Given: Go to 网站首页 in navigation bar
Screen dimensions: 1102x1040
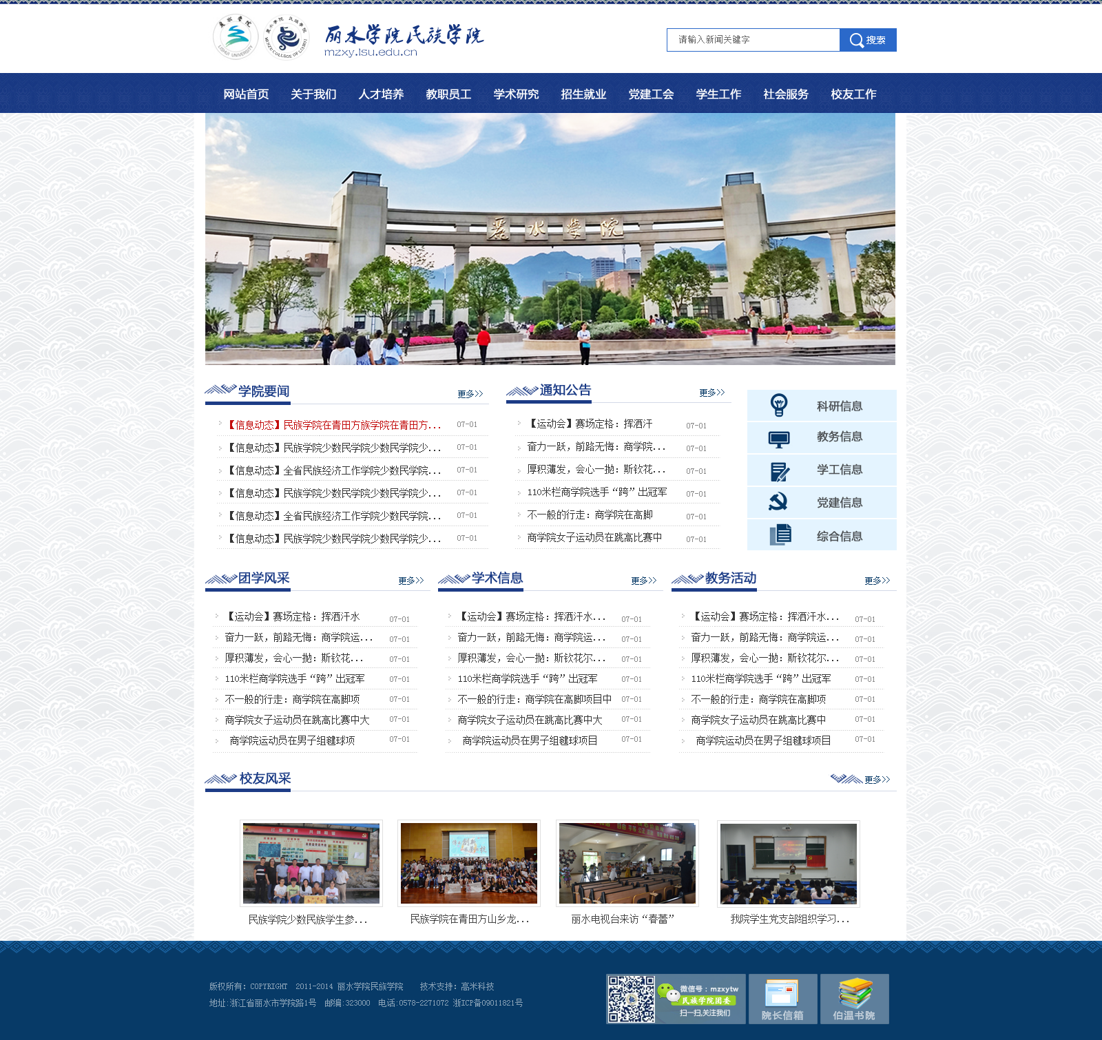Looking at the screenshot, I should click(246, 94).
